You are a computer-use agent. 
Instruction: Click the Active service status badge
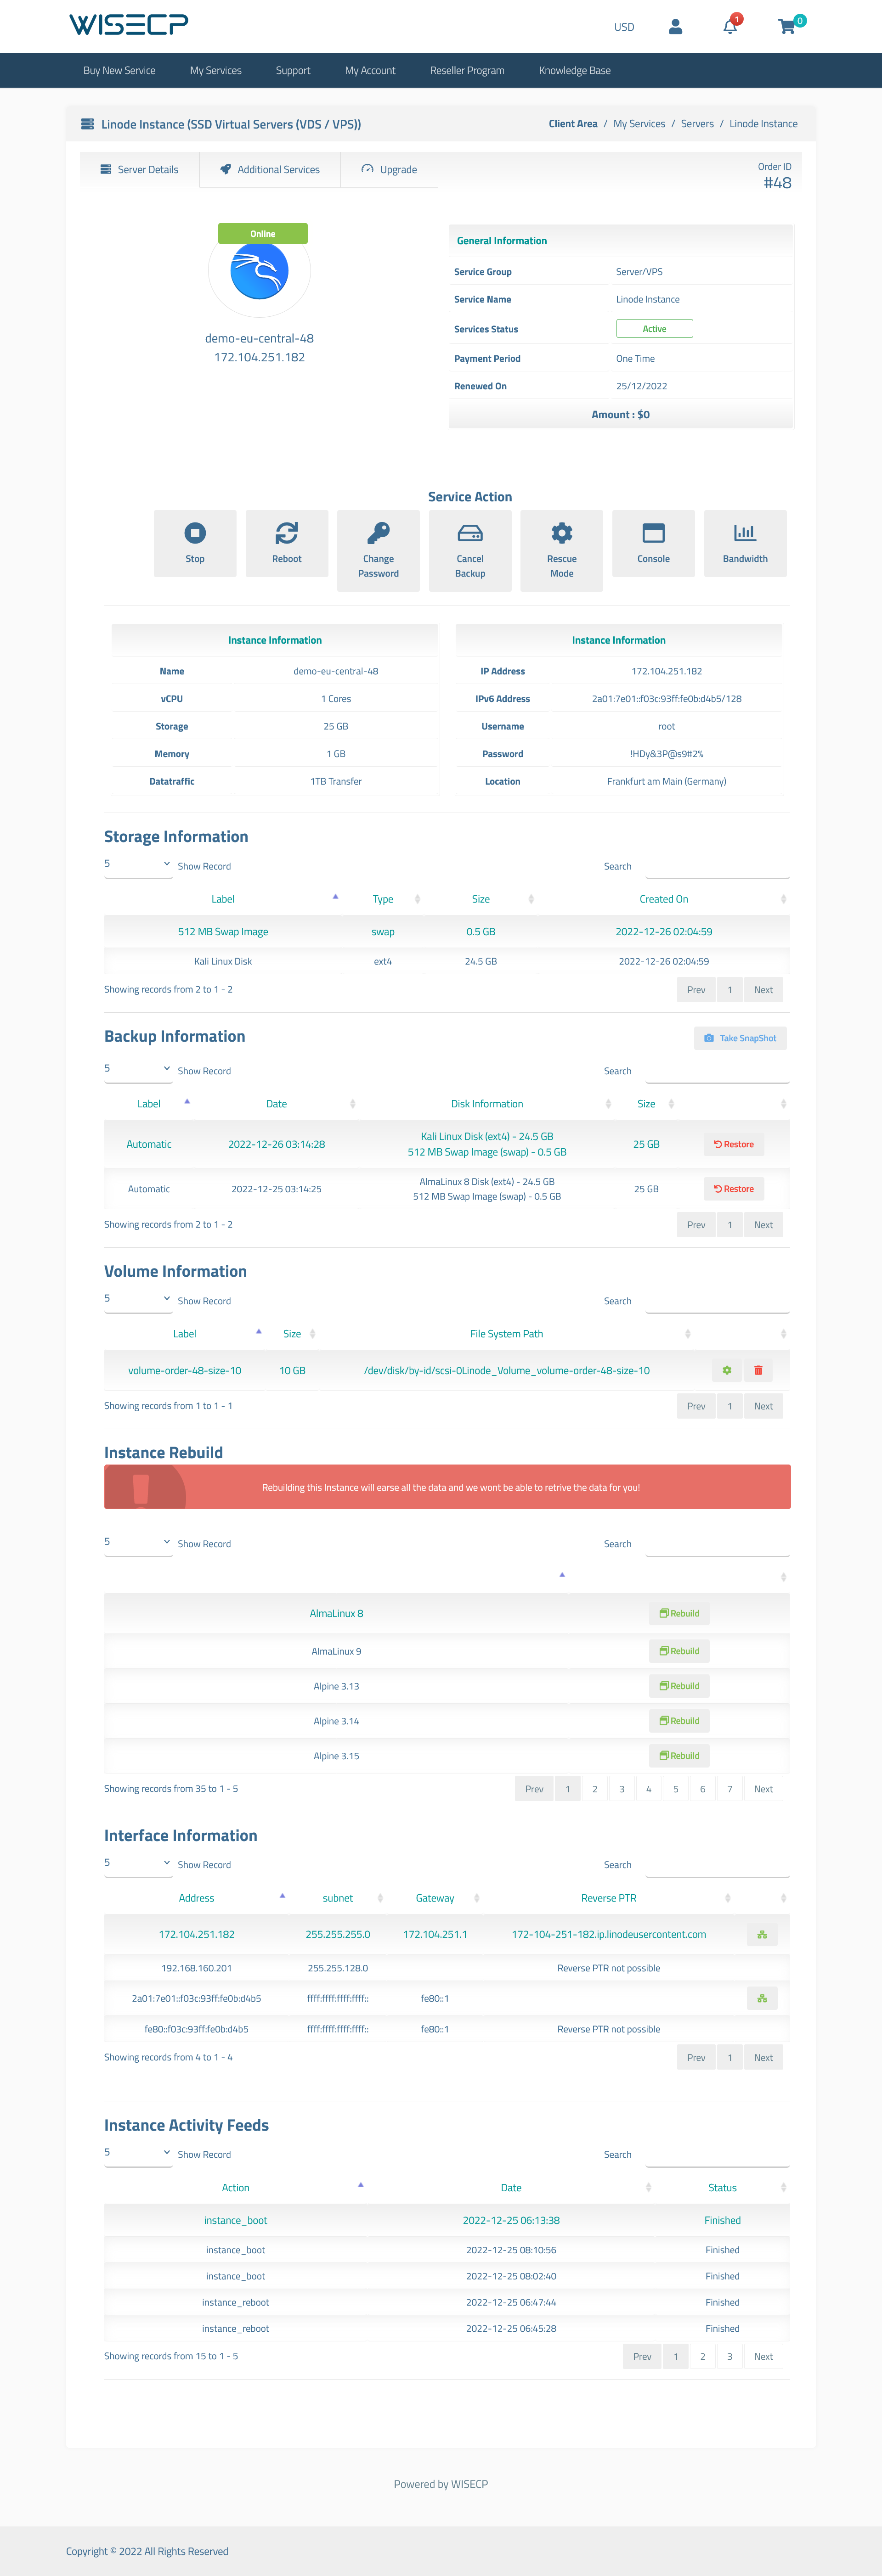click(654, 329)
